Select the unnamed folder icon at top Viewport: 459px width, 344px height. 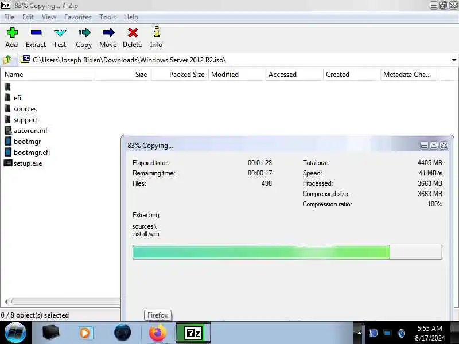7,87
